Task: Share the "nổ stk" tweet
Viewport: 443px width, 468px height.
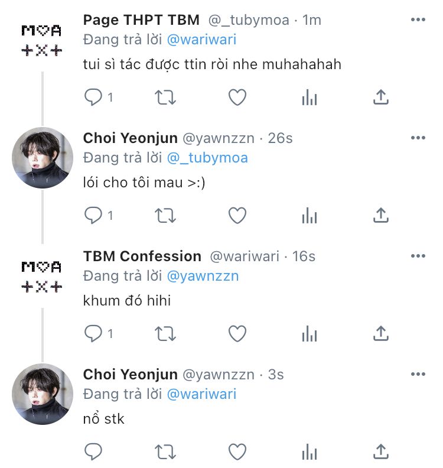Action: pos(381,452)
